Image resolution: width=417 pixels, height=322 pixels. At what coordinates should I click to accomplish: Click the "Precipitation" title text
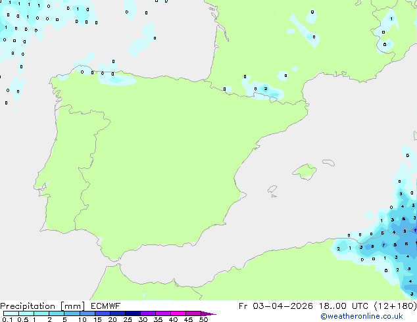click(28, 306)
